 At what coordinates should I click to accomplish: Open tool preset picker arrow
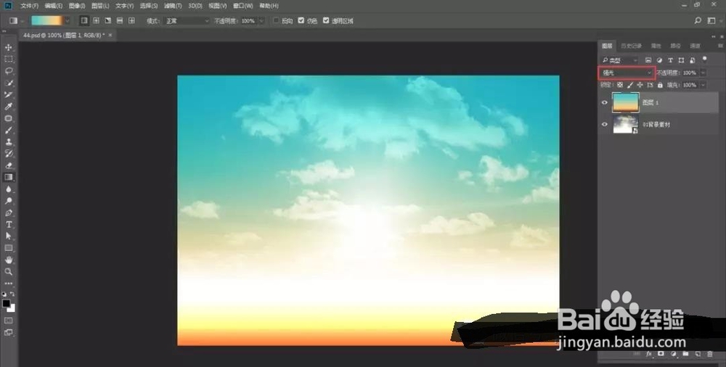23,21
